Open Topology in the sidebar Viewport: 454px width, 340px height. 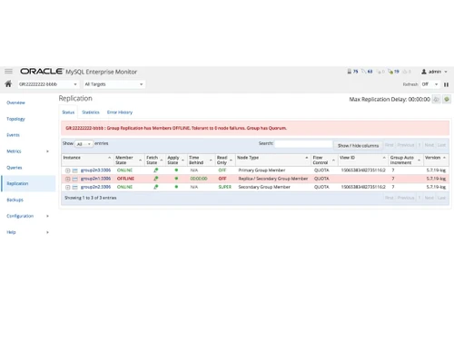pyautogui.click(x=15, y=119)
